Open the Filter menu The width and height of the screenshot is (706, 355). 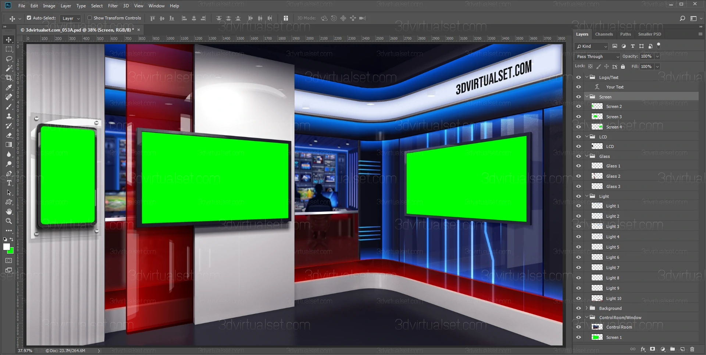[x=113, y=6]
